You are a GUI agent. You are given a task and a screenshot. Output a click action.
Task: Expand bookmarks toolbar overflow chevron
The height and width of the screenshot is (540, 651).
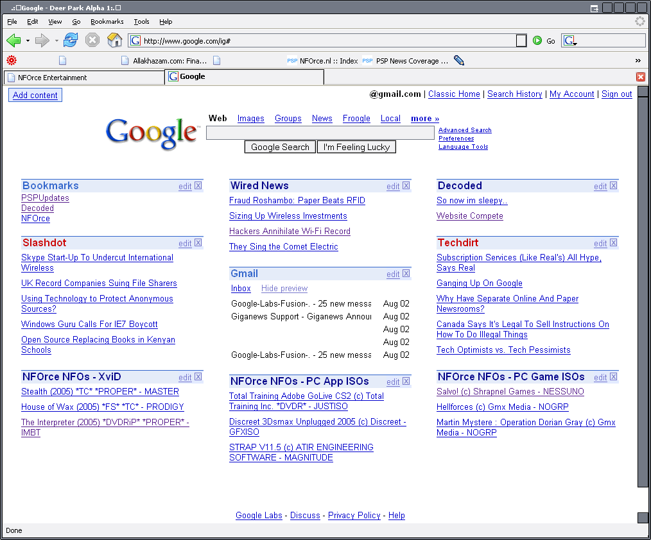(638, 60)
